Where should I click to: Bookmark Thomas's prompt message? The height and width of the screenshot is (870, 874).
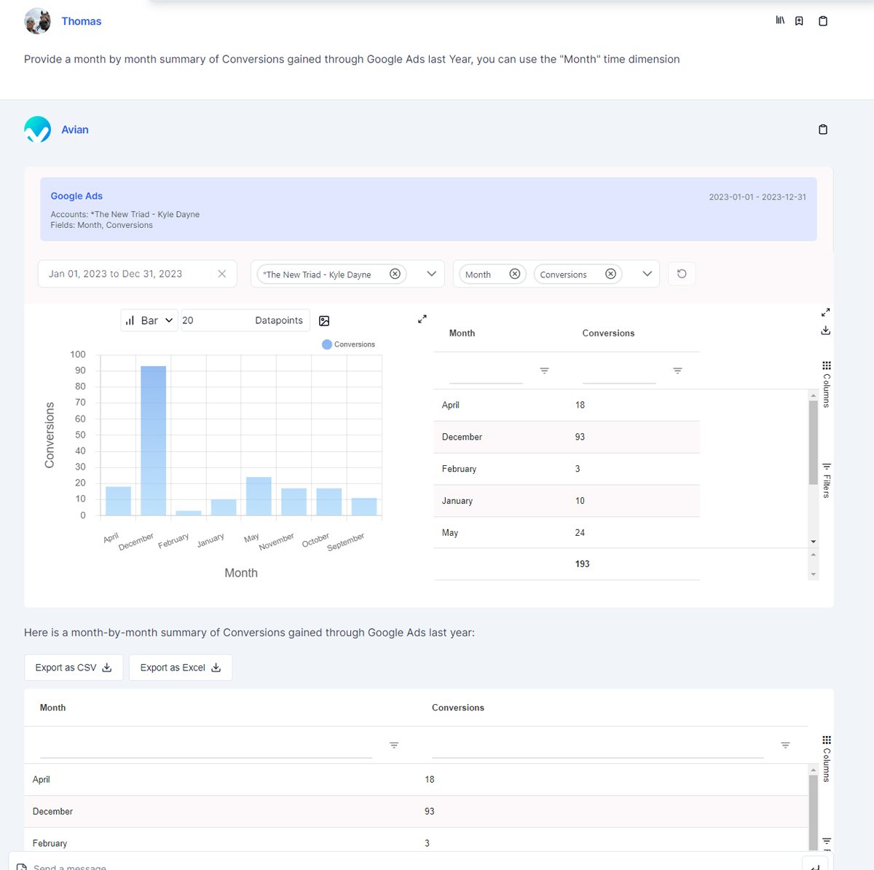click(x=799, y=21)
